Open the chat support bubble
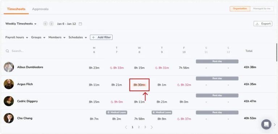Viewport: 278px width, 134px height. coord(266,124)
